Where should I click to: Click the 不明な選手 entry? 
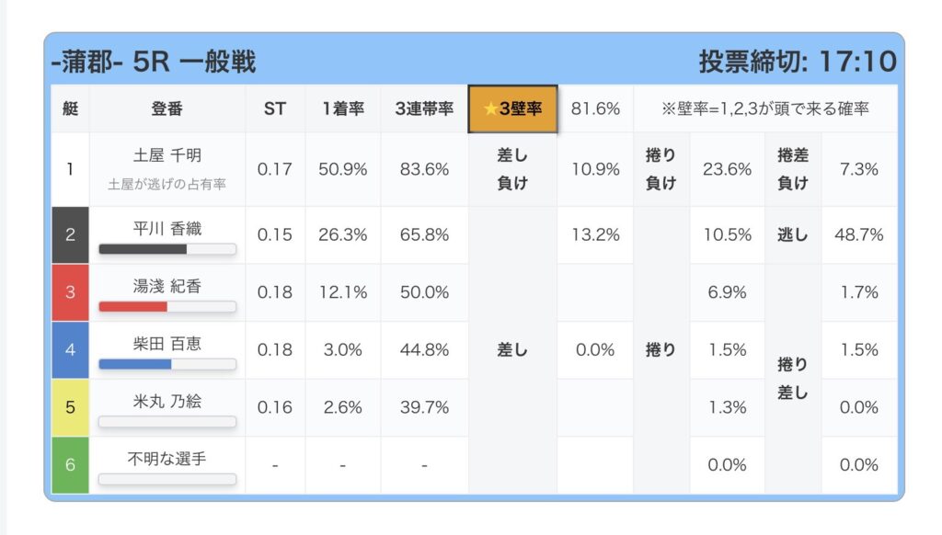(167, 457)
